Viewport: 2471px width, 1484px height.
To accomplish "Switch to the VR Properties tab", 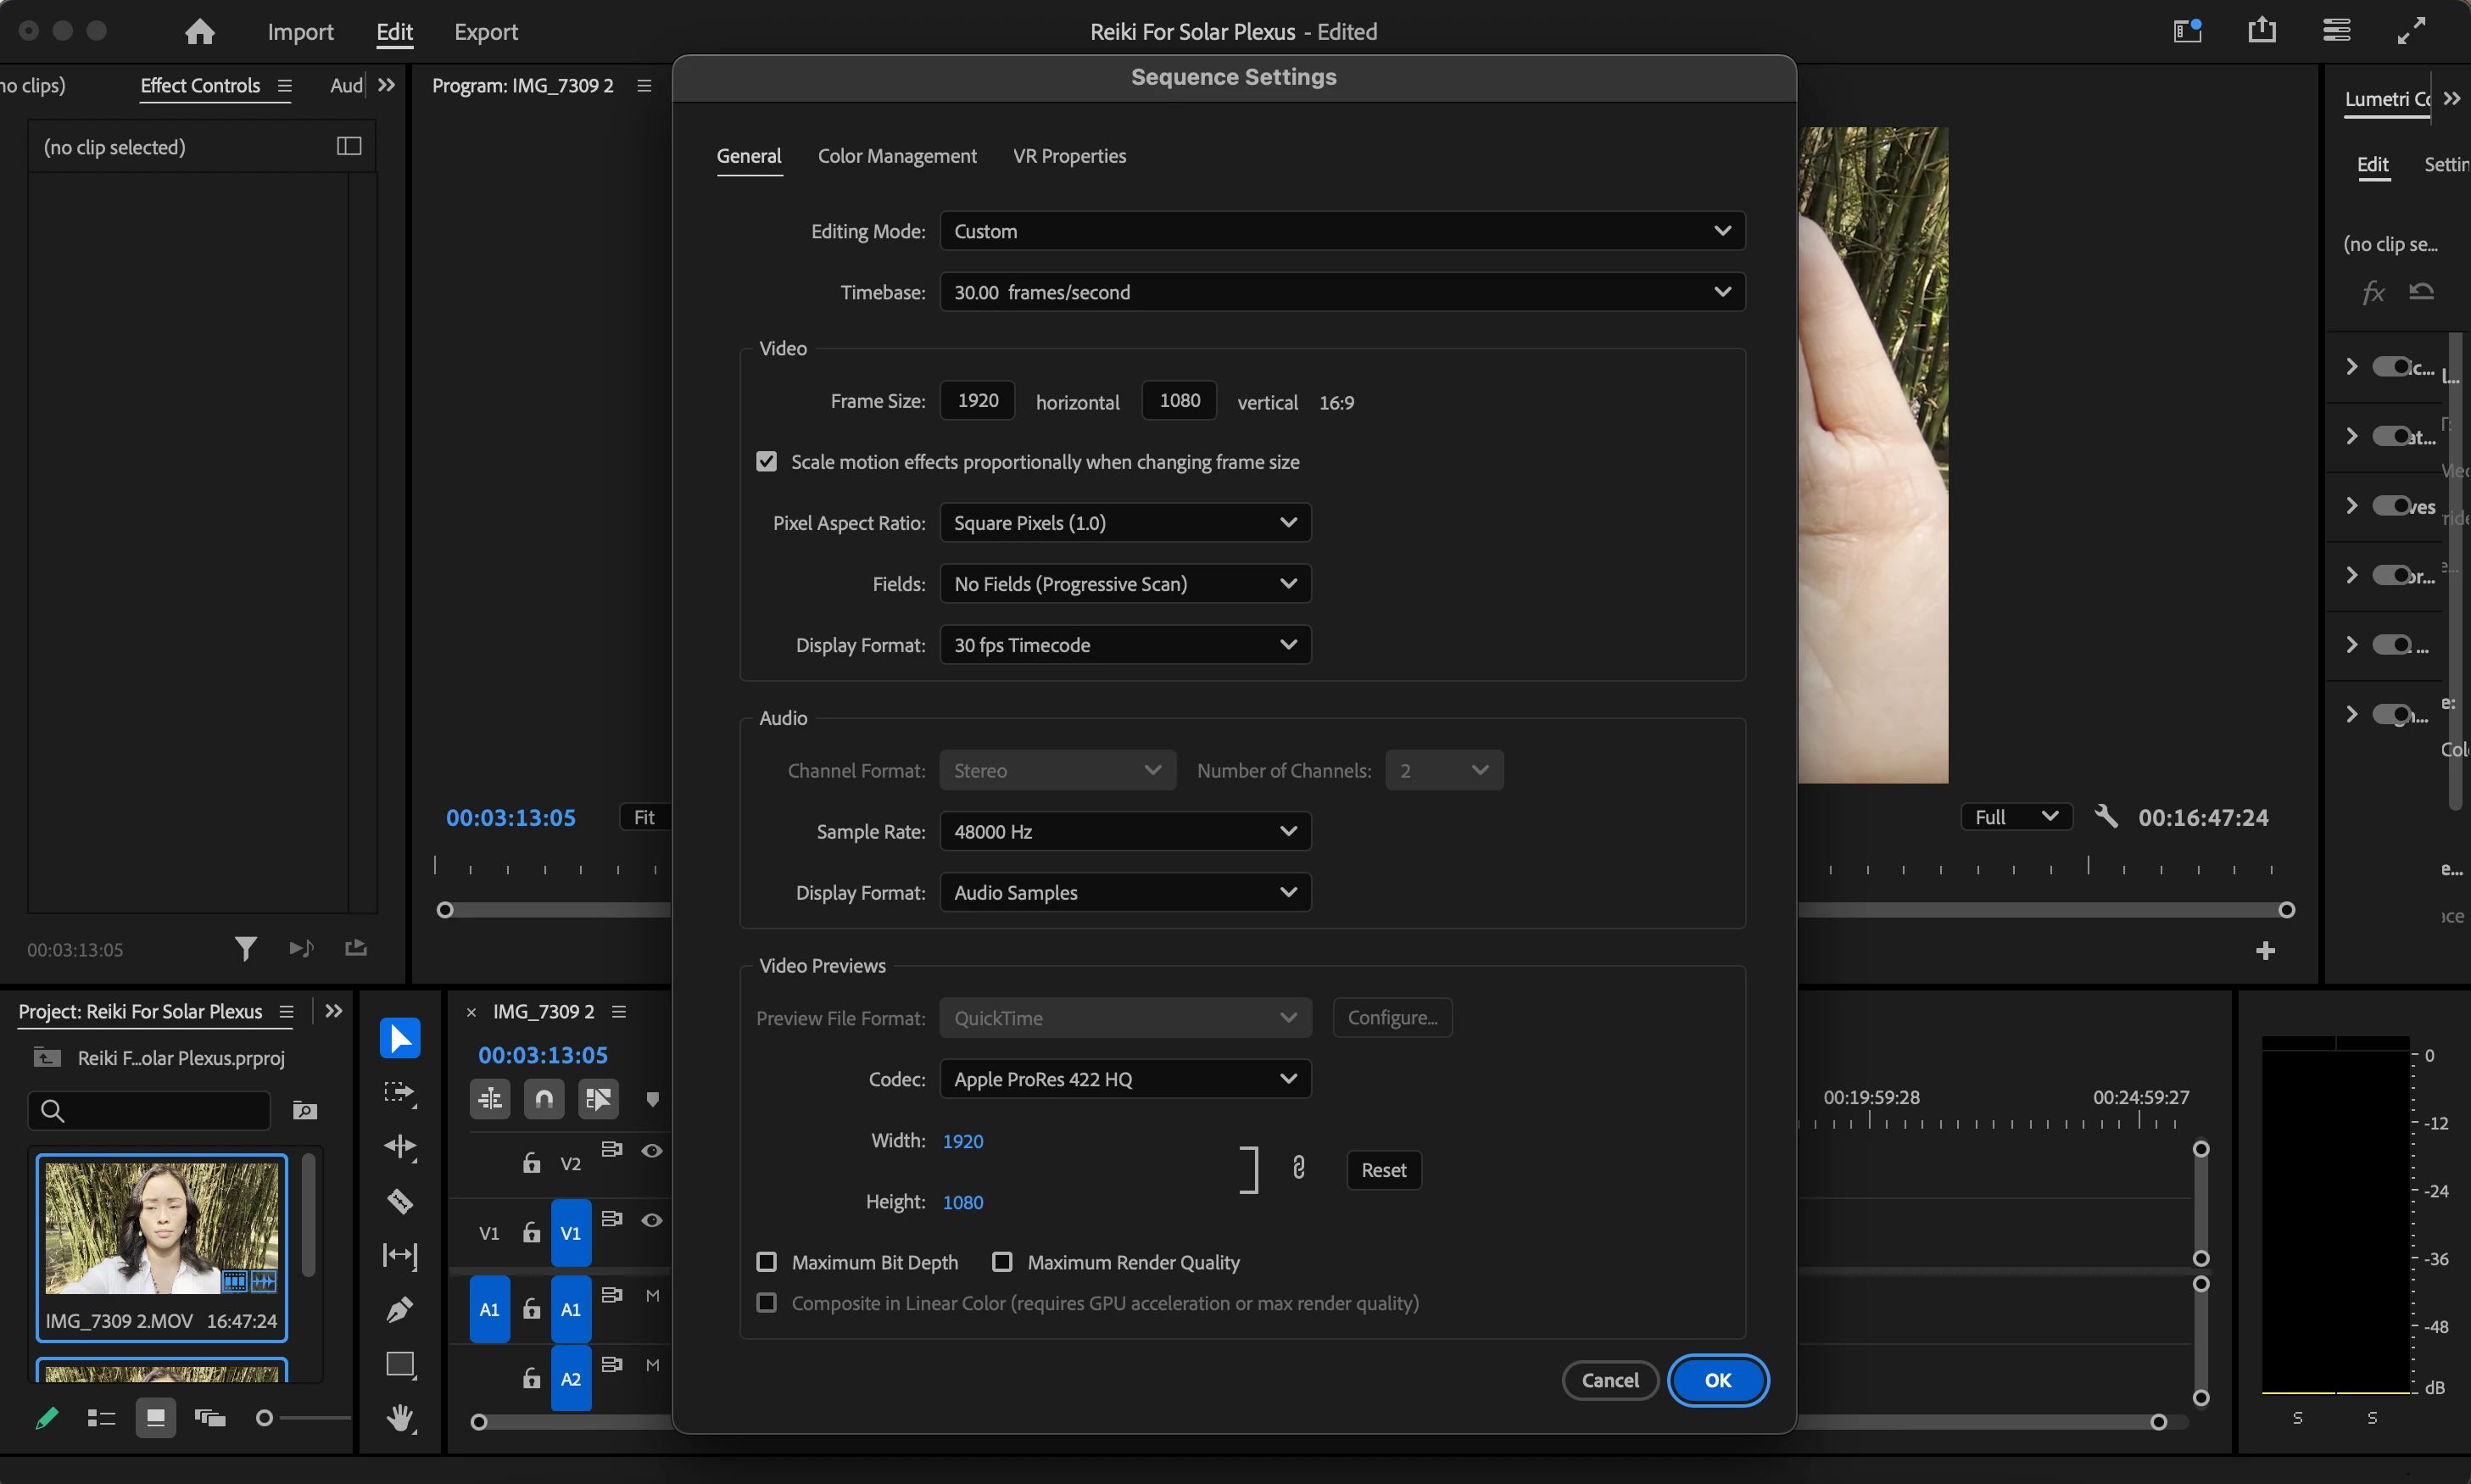I will (x=1069, y=156).
